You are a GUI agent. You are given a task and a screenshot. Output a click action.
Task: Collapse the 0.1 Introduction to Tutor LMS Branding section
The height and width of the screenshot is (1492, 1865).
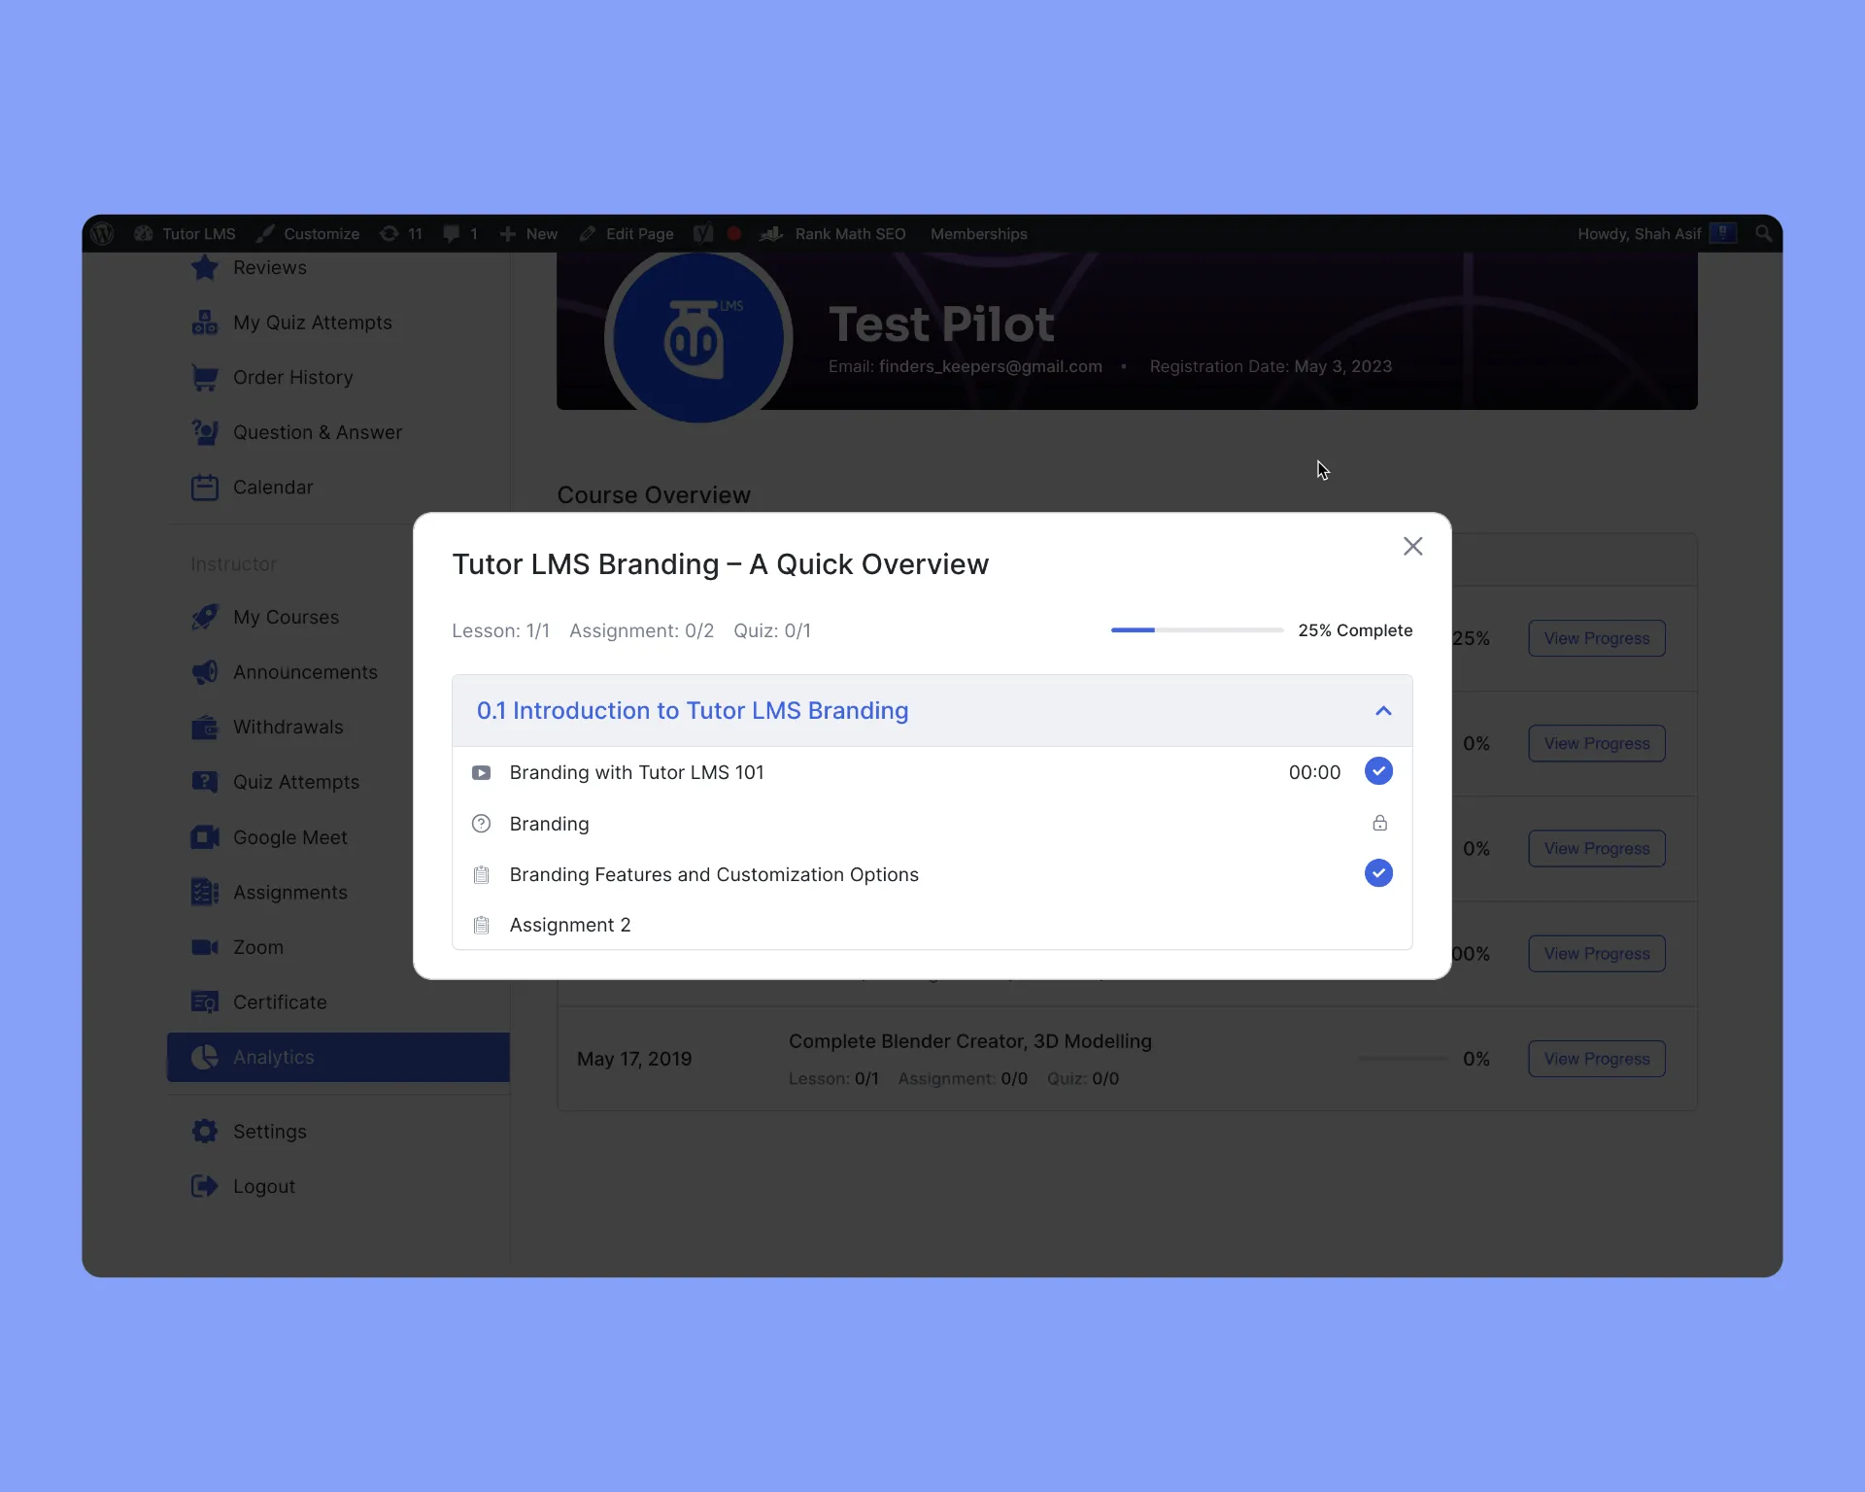click(1381, 709)
